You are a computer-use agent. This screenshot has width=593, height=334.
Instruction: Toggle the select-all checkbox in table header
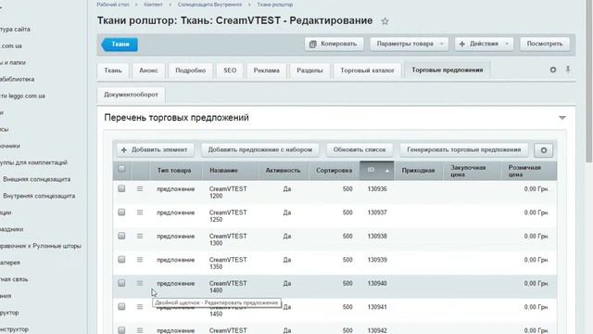(x=121, y=169)
